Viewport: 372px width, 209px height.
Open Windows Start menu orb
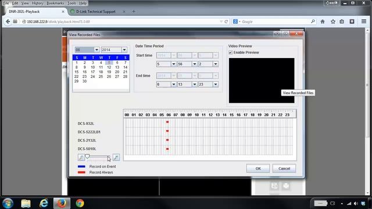(x=8, y=203)
